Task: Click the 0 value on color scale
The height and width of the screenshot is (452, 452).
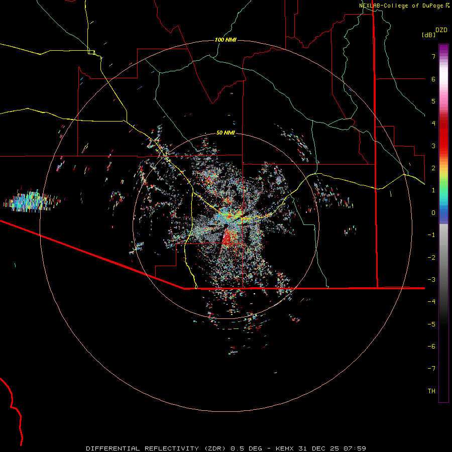Action: coord(433,213)
